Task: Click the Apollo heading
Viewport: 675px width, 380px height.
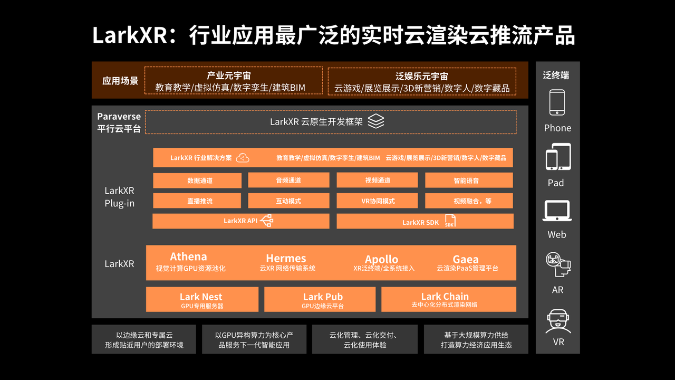Action: click(x=381, y=259)
